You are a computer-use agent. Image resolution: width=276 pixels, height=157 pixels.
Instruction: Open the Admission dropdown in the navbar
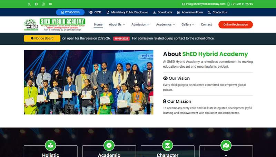click(140, 24)
